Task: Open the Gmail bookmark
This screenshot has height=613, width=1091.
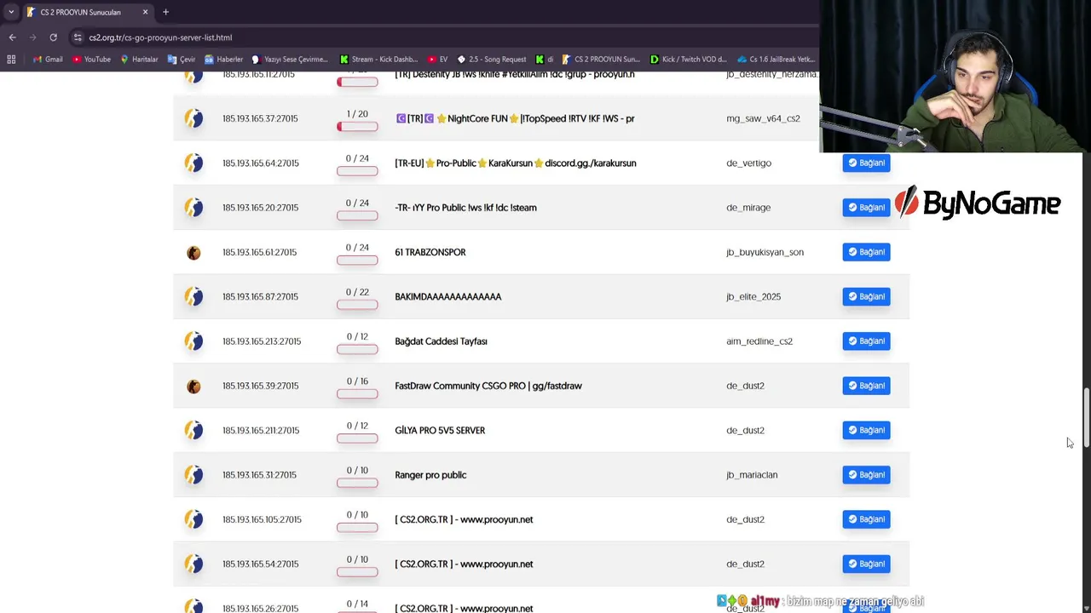Action: click(48, 60)
